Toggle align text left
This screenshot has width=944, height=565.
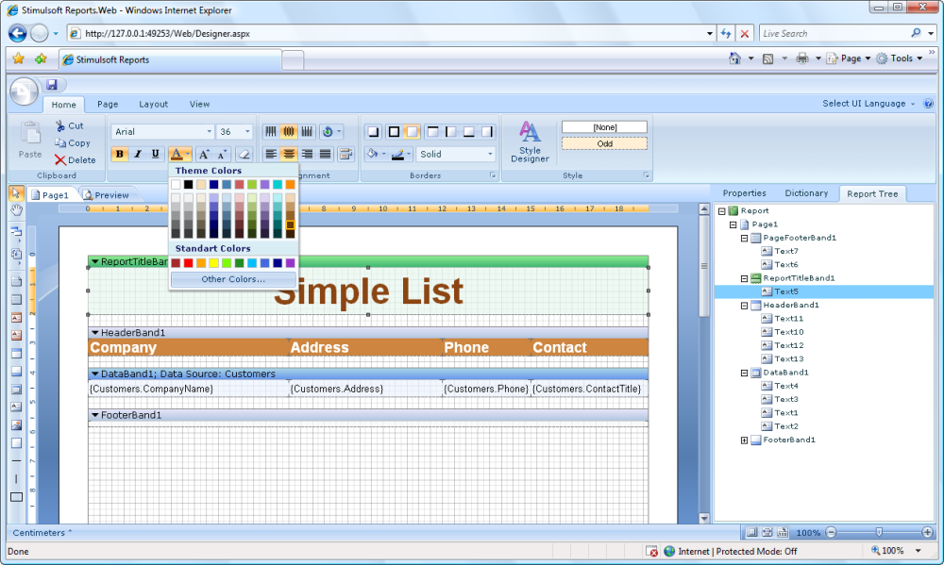271,154
